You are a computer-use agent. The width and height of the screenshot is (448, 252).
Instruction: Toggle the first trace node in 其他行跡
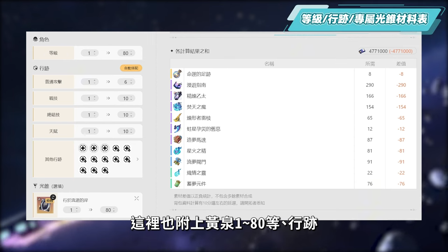coord(83,148)
